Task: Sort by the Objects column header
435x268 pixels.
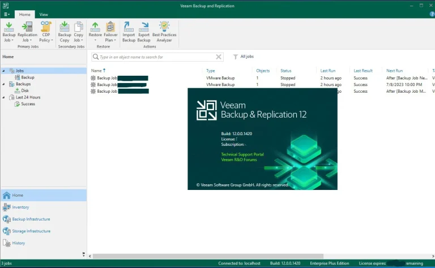Action: pyautogui.click(x=263, y=71)
